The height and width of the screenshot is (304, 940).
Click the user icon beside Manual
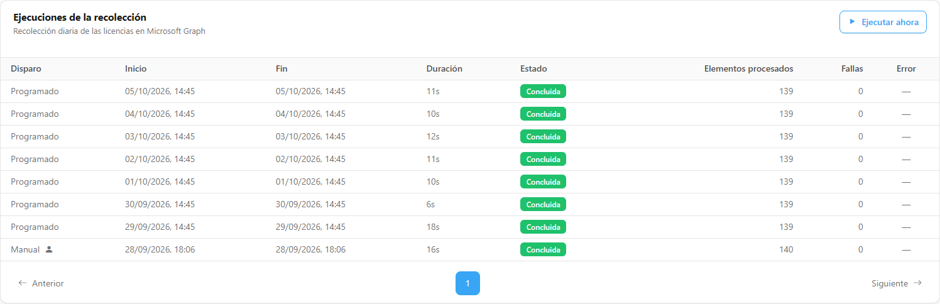[x=49, y=249]
